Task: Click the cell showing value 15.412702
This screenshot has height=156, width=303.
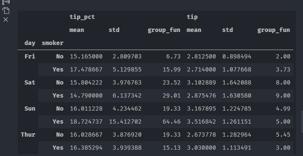Action: [x=125, y=122]
